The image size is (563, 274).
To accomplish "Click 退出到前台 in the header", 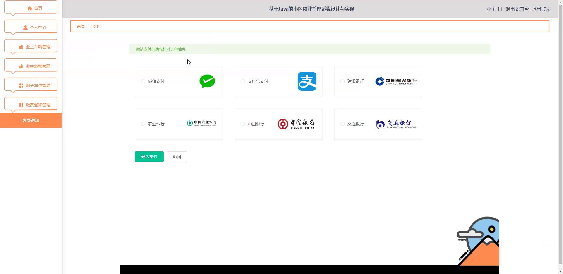I will [517, 9].
